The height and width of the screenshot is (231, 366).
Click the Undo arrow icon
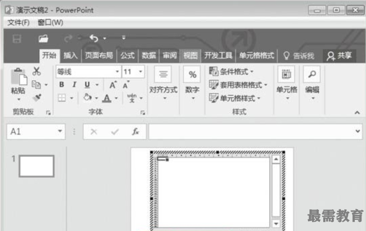(94, 38)
